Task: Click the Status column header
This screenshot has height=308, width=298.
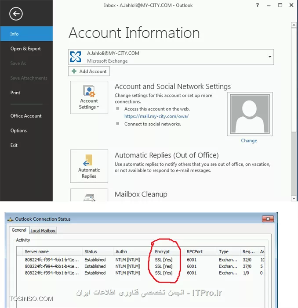Action: click(x=98, y=252)
